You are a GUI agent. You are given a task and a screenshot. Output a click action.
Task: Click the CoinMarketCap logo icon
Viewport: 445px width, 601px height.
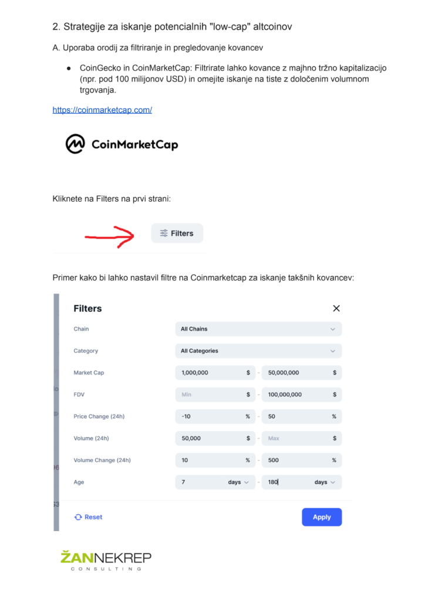[x=75, y=144]
